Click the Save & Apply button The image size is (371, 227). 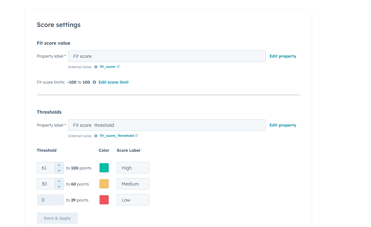[57, 218]
